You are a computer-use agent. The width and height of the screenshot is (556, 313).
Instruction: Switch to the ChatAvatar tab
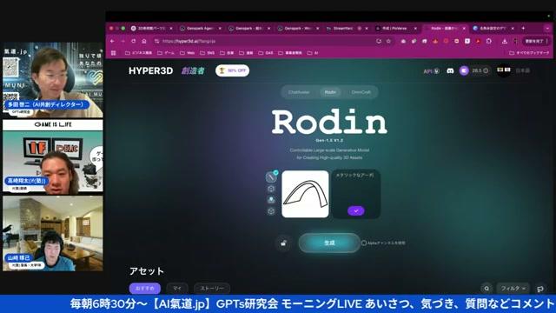[x=299, y=92]
